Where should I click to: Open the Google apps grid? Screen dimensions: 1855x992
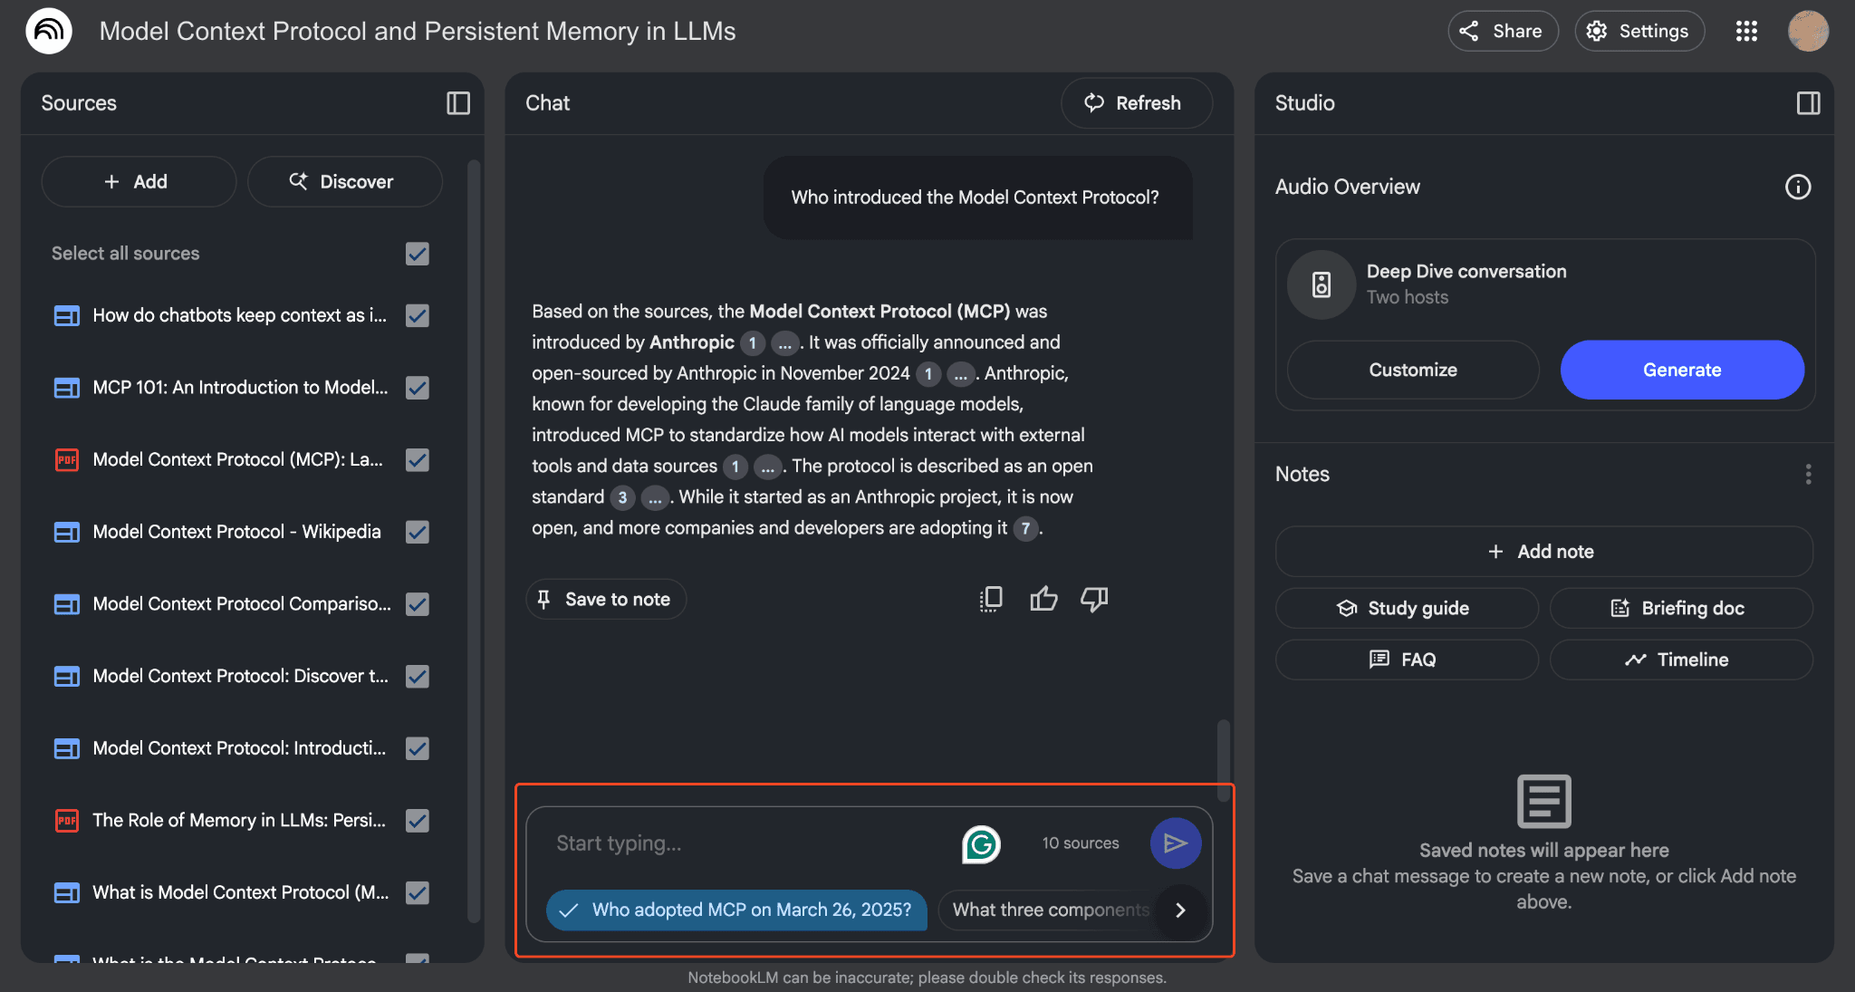[x=1745, y=30]
